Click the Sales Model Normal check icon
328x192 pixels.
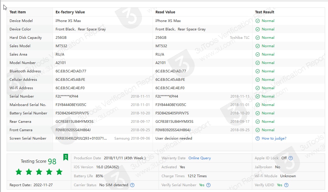(x=258, y=46)
